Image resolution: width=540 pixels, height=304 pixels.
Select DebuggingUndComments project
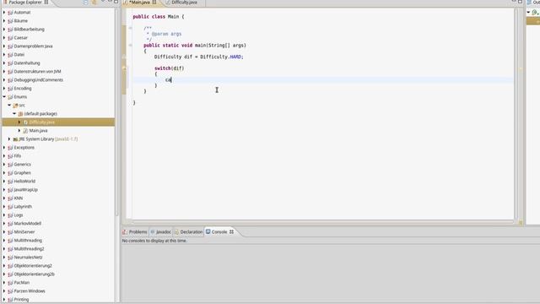(38, 80)
